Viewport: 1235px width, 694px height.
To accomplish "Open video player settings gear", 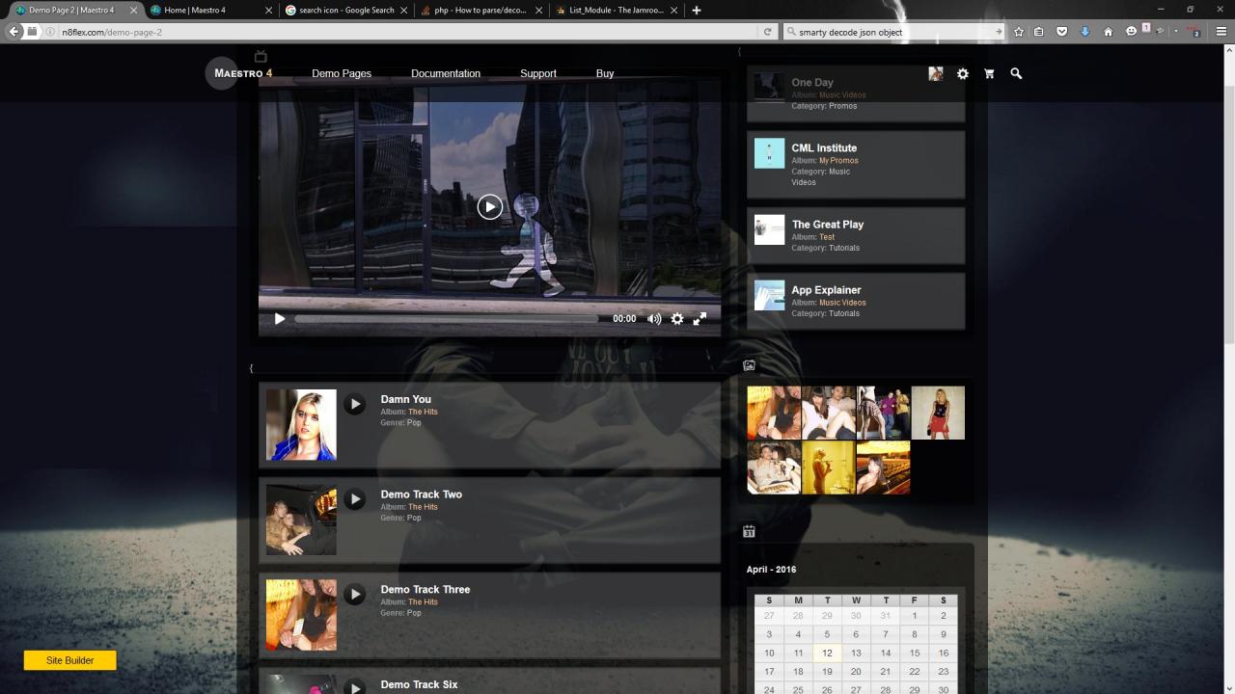I will [x=677, y=319].
